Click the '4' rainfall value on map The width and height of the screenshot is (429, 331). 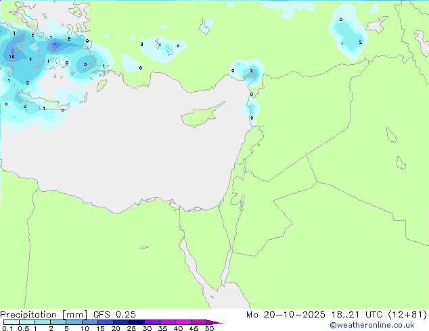30,59
